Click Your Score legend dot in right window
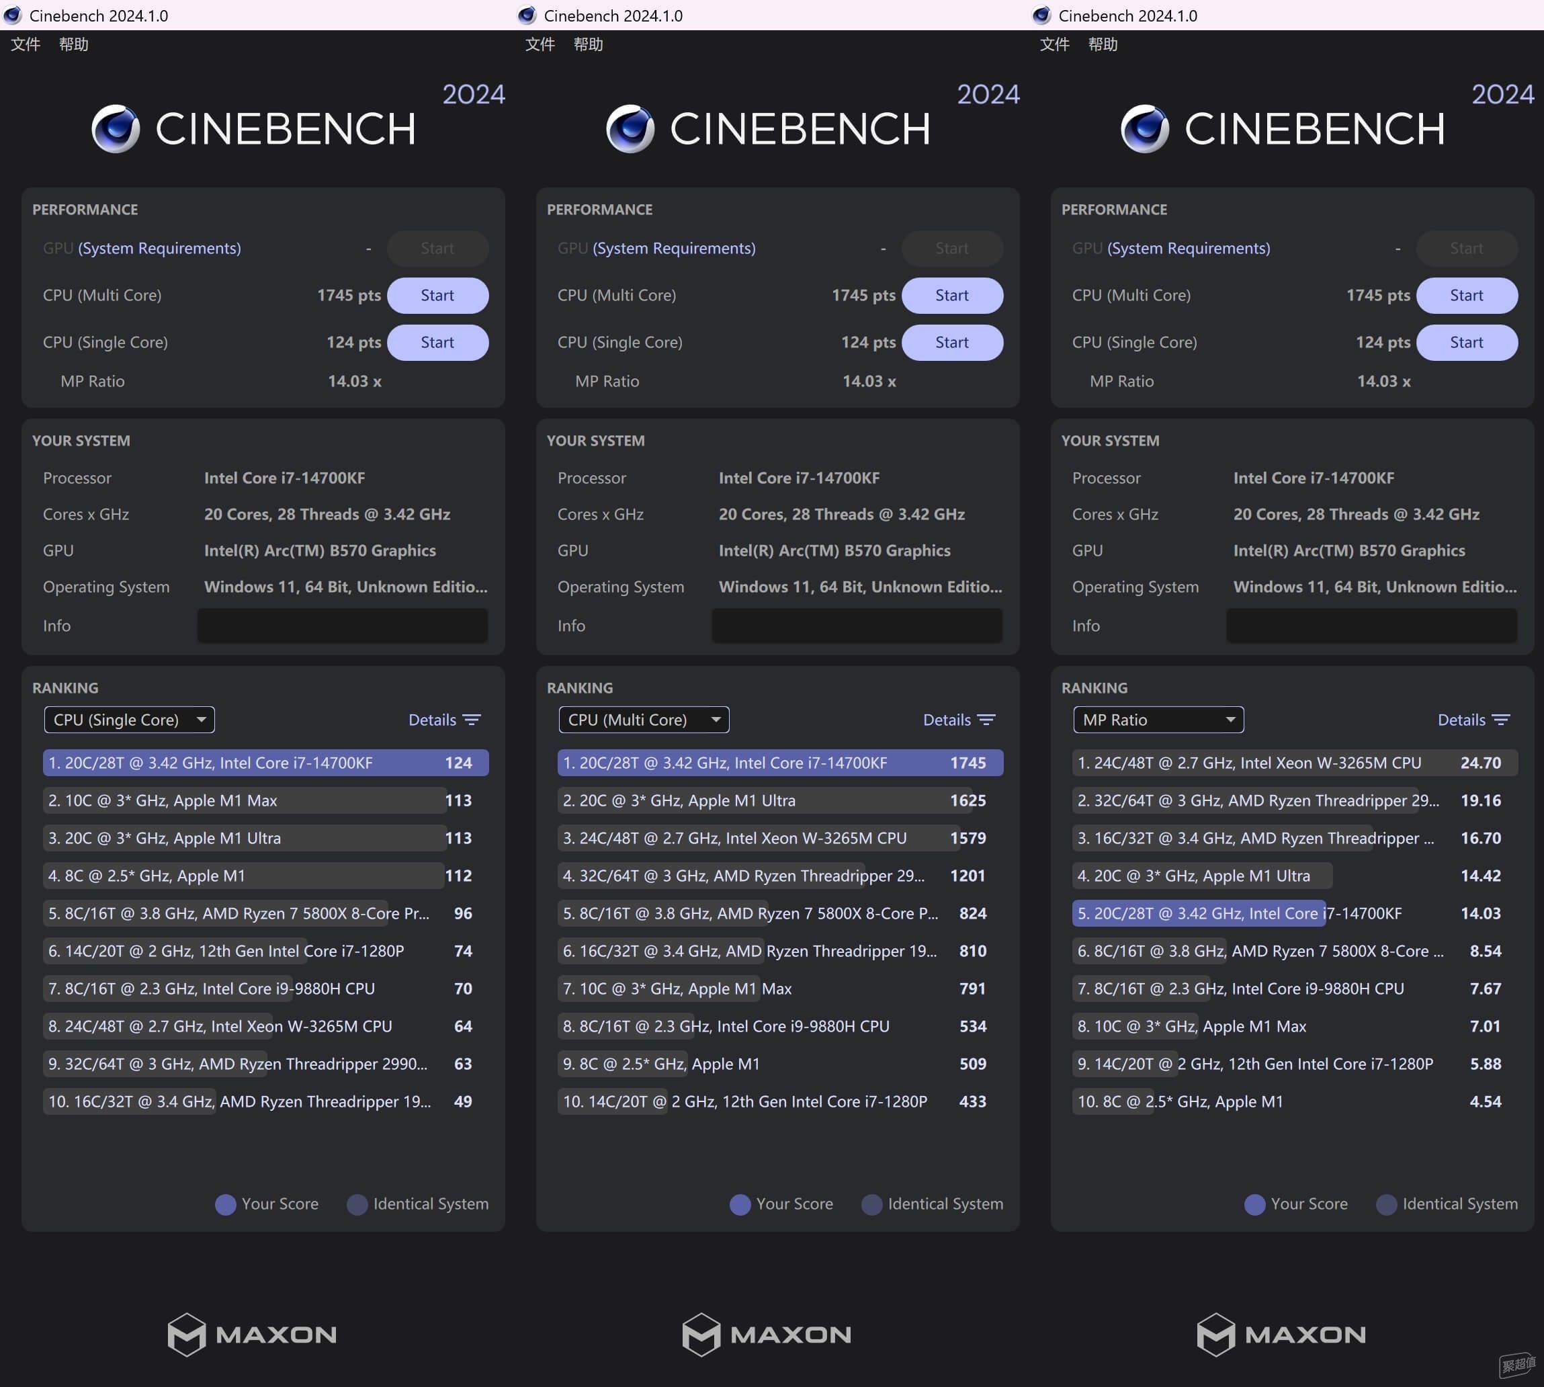Image resolution: width=1544 pixels, height=1387 pixels. (x=1254, y=1204)
